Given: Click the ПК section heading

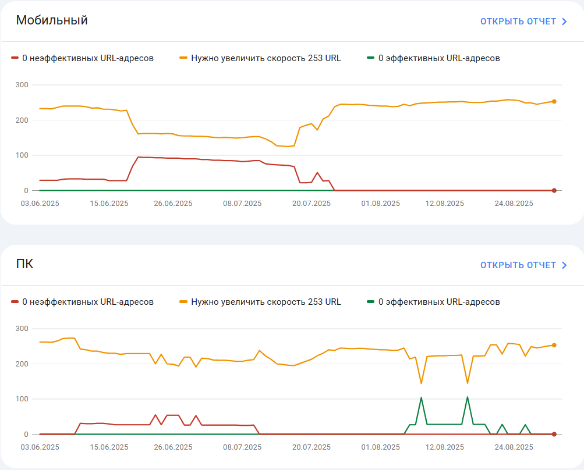Looking at the screenshot, I should pos(24,264).
